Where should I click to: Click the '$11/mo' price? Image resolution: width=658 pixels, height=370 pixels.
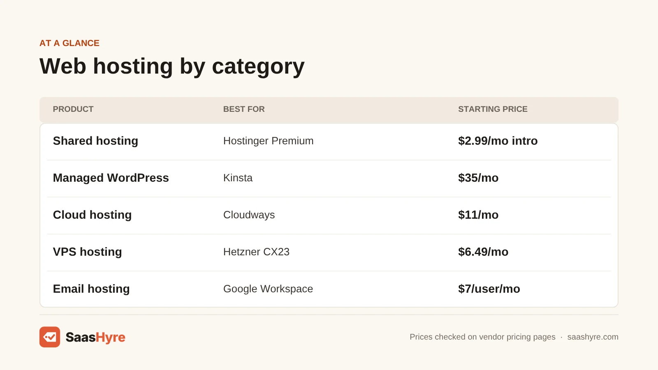click(478, 215)
